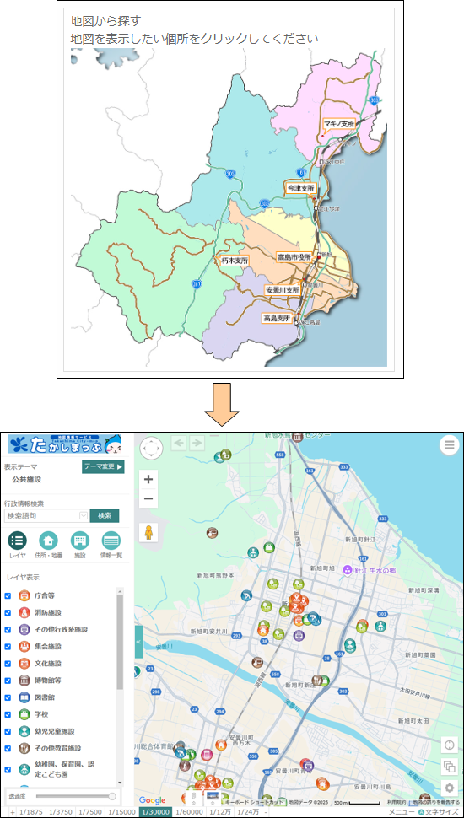This screenshot has height=818, width=464.
Task: Open the 住所・地番 address search icon
Action: coord(49,541)
